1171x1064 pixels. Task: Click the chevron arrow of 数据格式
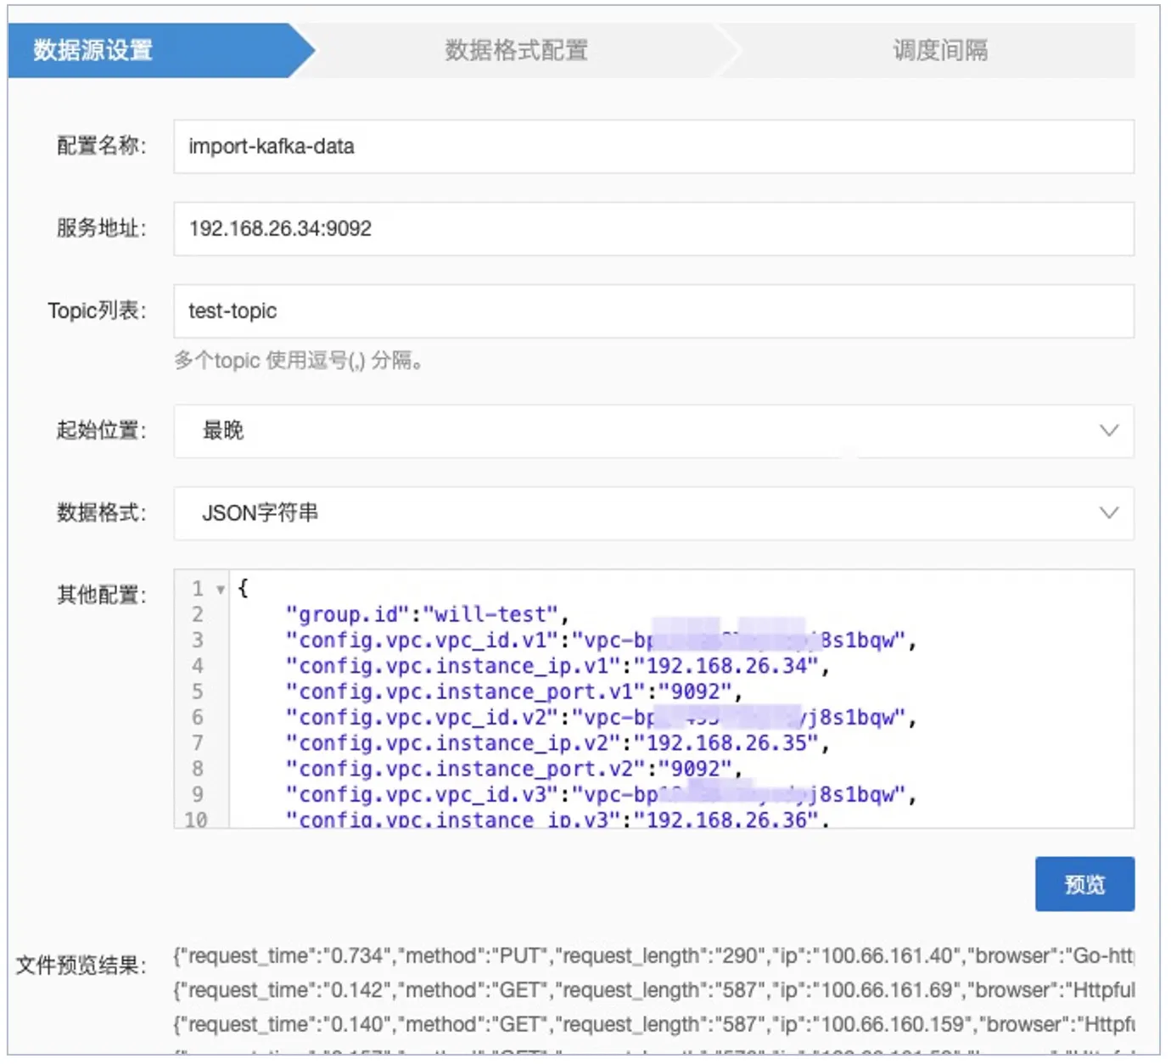click(1108, 513)
